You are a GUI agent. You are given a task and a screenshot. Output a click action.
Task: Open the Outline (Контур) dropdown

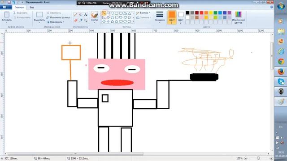point(143,13)
